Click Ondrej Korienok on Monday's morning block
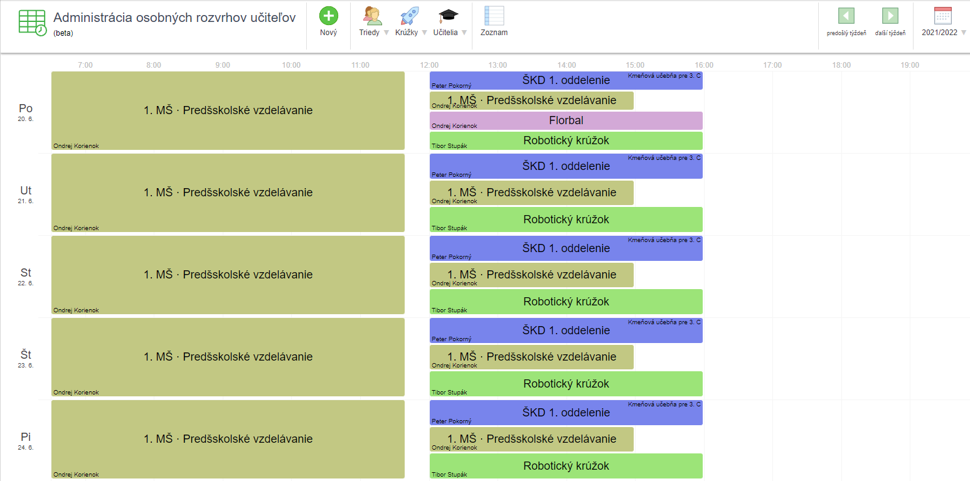Viewport: 970px width, 481px height. (x=76, y=146)
